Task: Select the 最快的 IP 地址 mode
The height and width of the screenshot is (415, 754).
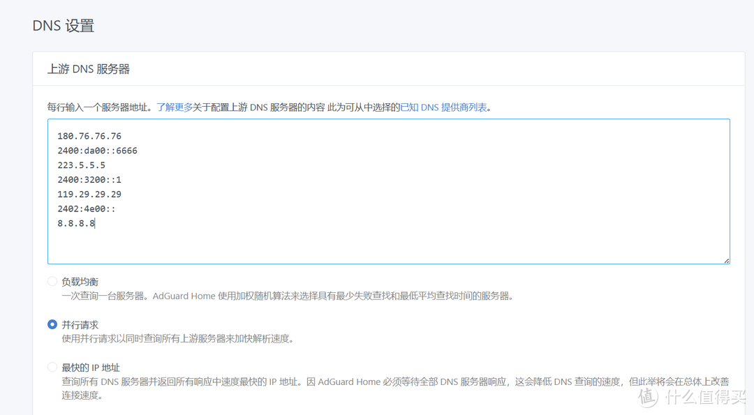Action: [x=52, y=365]
